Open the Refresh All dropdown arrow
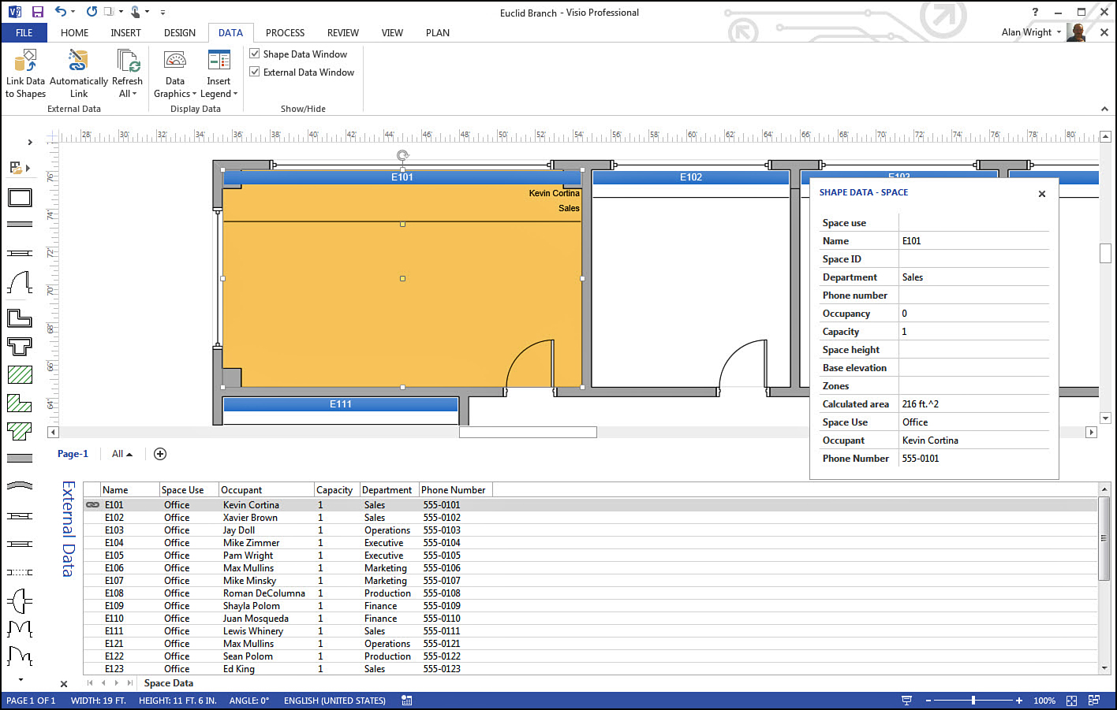 pos(134,94)
